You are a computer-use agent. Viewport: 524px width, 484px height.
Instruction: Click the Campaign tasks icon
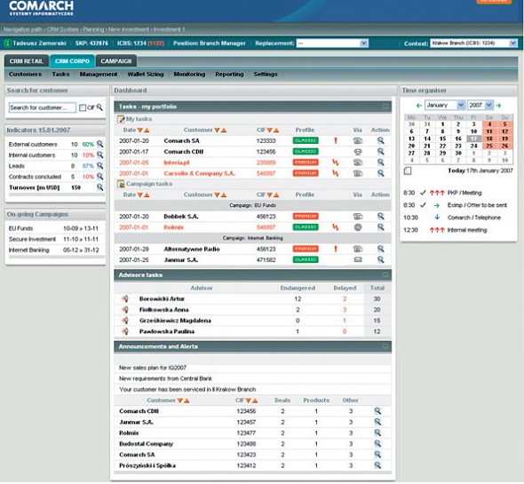[120, 184]
